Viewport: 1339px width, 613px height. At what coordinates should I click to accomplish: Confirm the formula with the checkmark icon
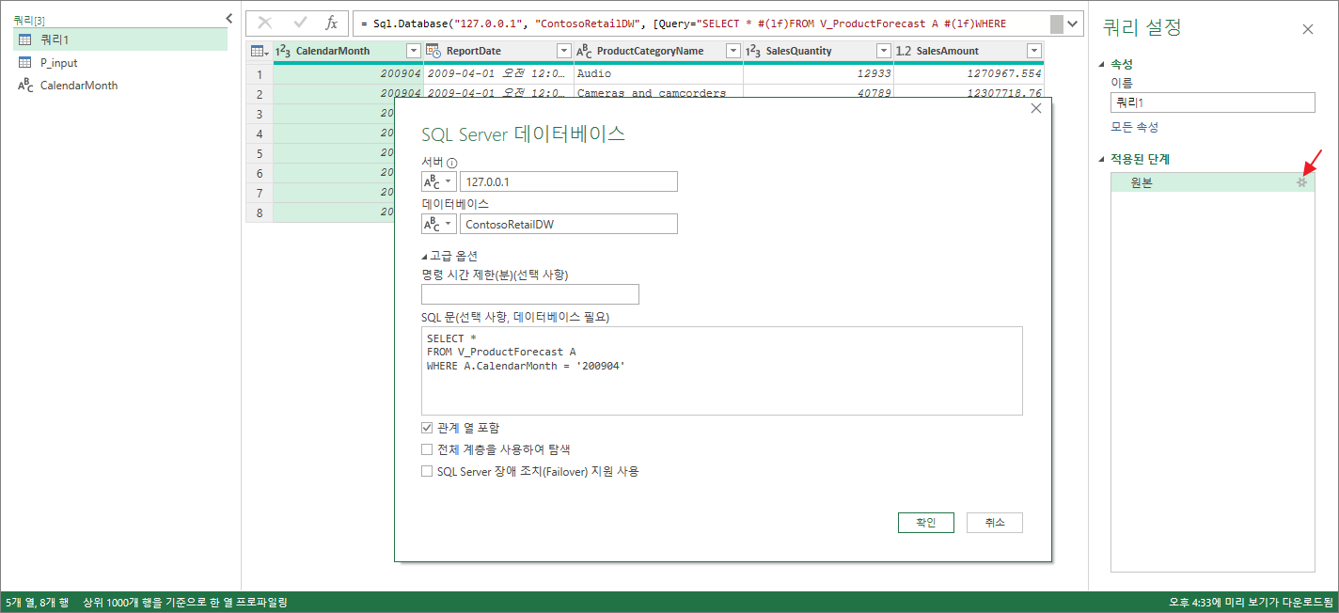click(300, 24)
